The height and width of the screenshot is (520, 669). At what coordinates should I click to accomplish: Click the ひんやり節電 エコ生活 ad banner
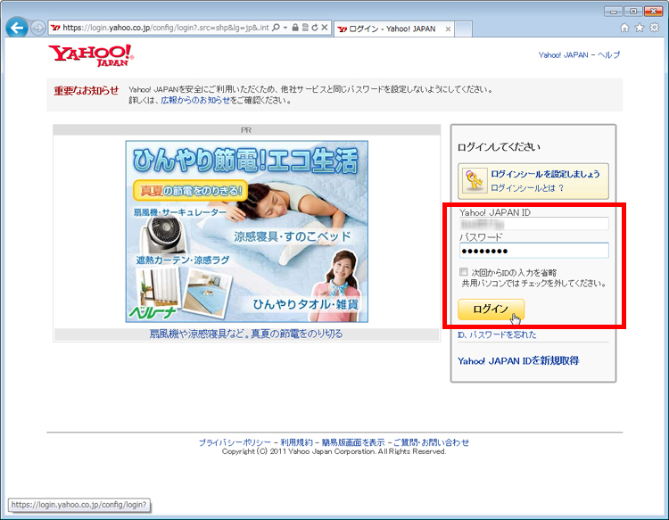[246, 232]
